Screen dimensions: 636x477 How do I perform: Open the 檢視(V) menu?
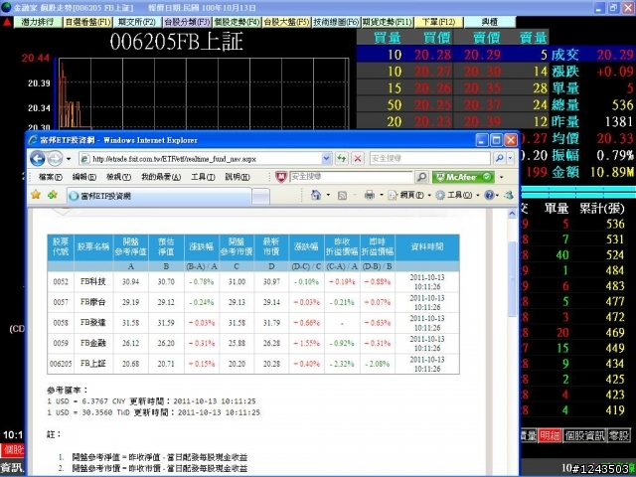118,177
